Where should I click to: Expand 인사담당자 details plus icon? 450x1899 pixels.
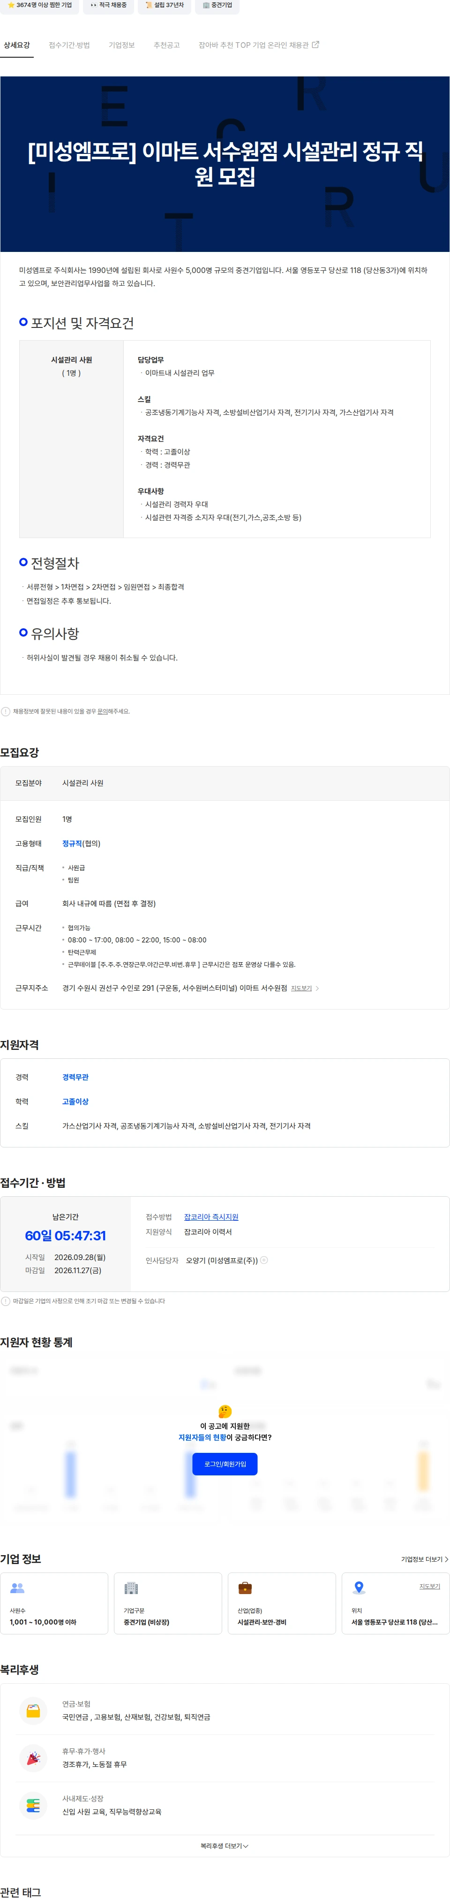coord(264,1260)
